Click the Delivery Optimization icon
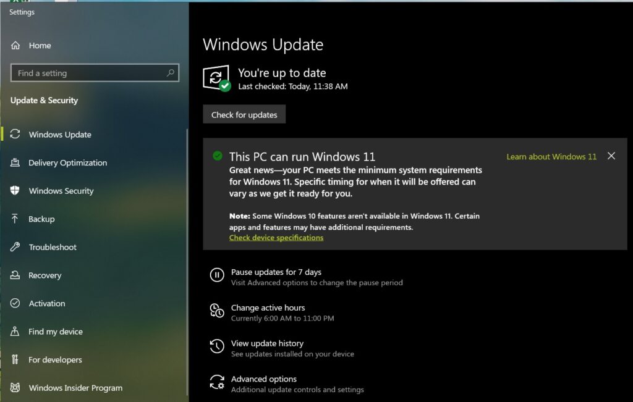Screen dimensions: 633x402 (x=15, y=162)
